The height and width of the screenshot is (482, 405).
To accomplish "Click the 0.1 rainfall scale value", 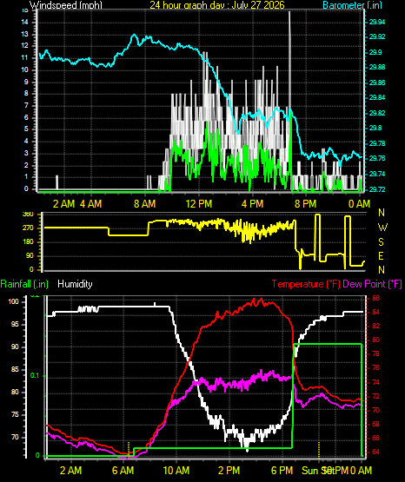I will click(x=36, y=376).
